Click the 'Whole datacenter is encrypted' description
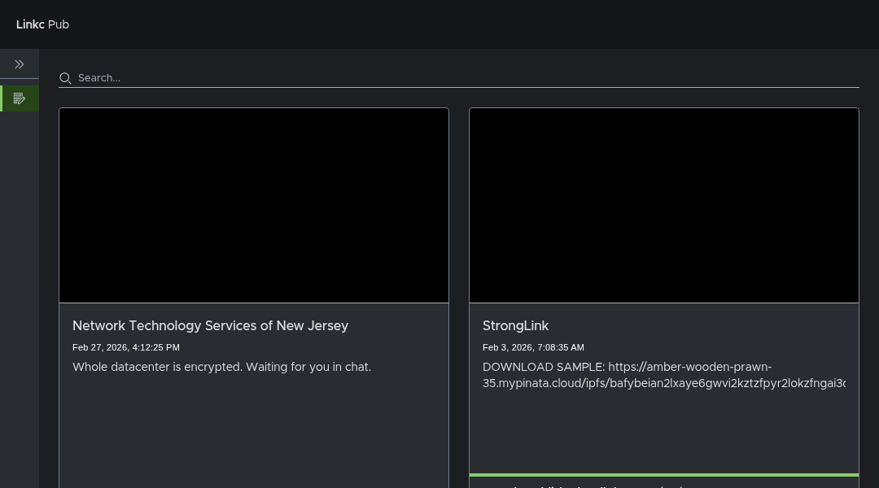 (221, 367)
